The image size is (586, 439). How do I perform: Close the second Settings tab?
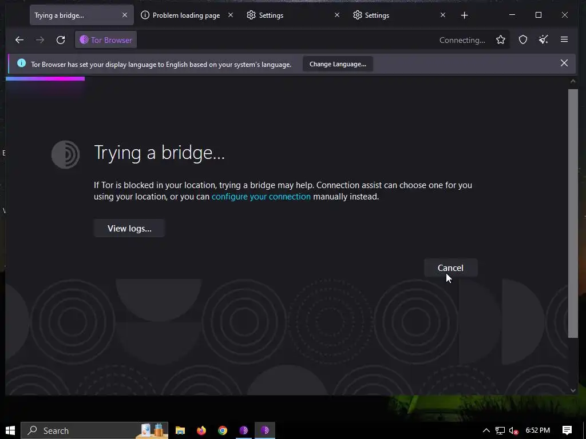[442, 15]
